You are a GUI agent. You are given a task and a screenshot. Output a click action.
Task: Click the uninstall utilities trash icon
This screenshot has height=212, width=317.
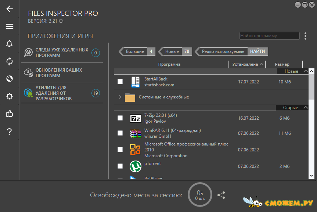tap(28, 93)
